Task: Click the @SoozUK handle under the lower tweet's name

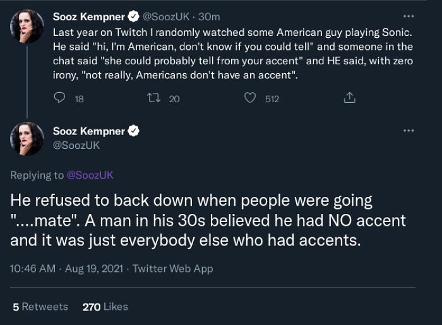Action: [x=76, y=145]
